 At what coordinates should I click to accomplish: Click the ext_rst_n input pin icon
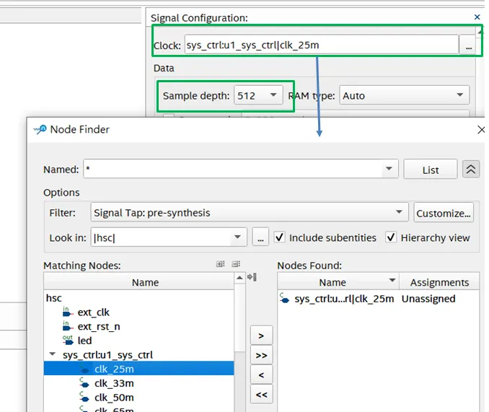[x=68, y=325]
